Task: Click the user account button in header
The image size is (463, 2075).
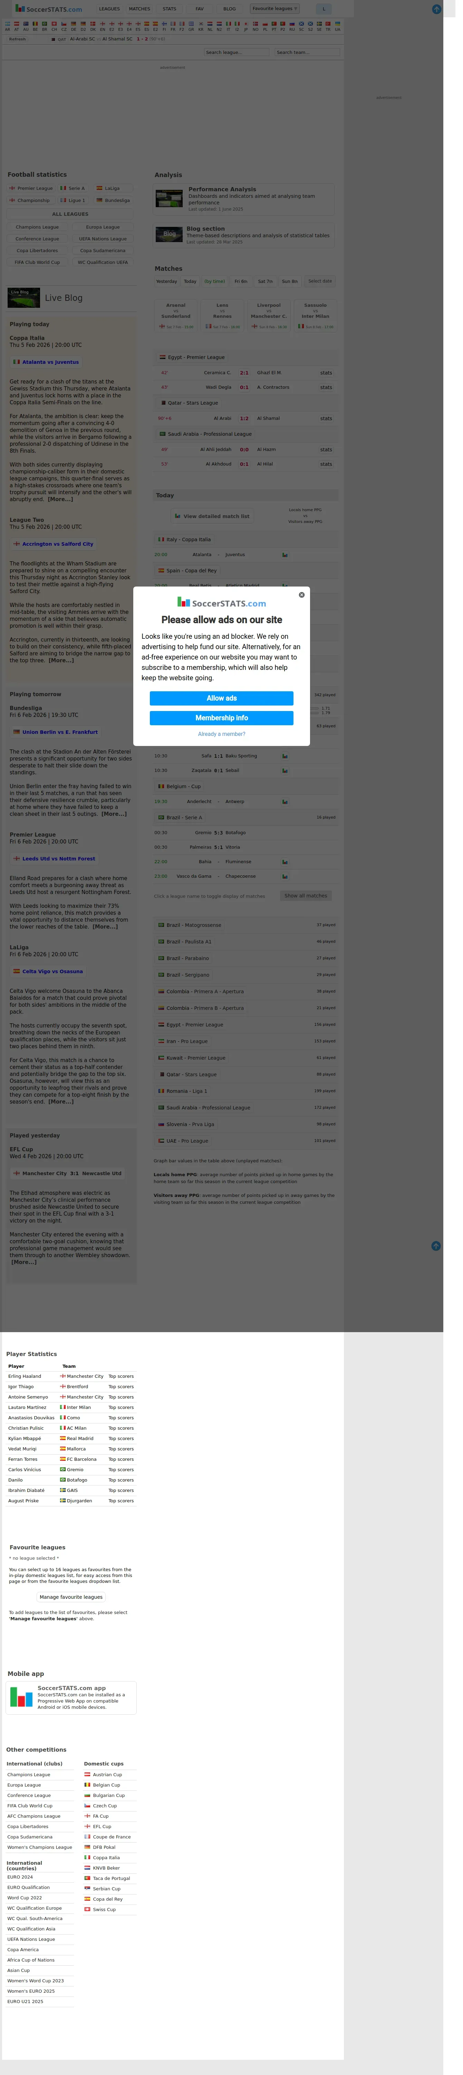Action: coord(324,9)
